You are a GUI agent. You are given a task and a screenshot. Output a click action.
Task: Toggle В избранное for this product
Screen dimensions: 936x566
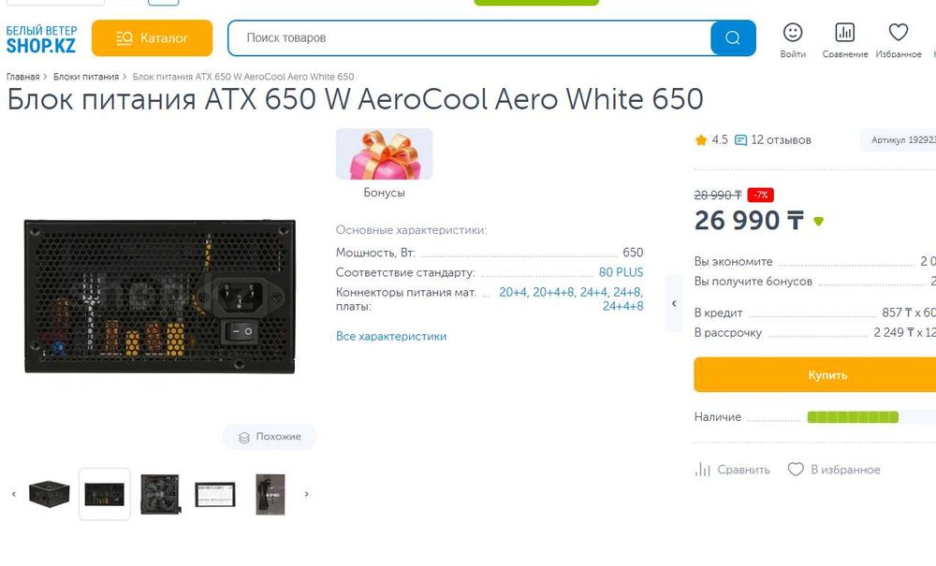(834, 470)
